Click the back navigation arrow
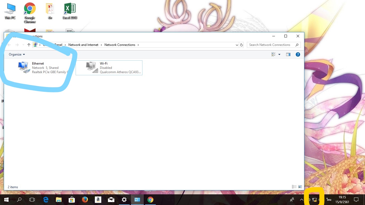 click(x=9, y=45)
